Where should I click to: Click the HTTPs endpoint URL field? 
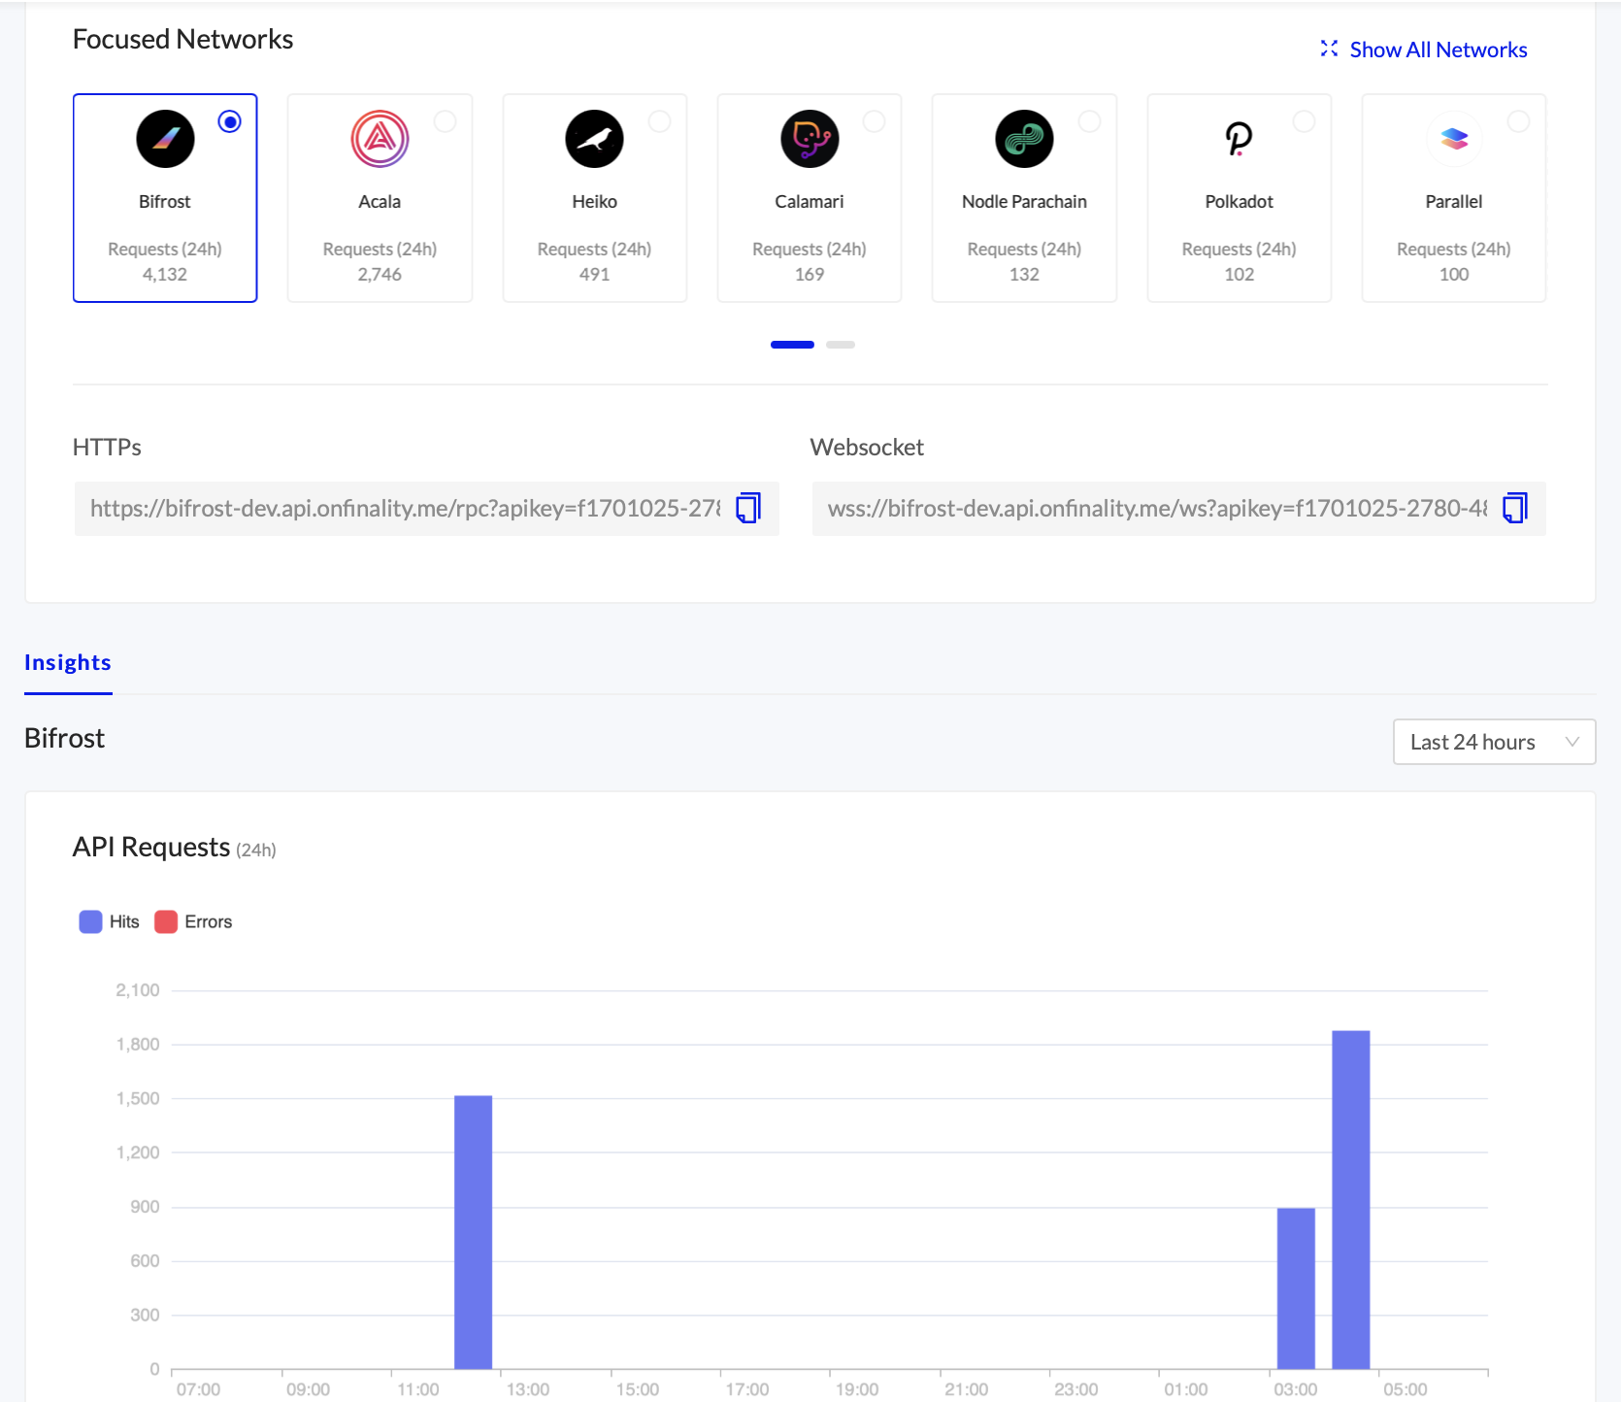405,509
